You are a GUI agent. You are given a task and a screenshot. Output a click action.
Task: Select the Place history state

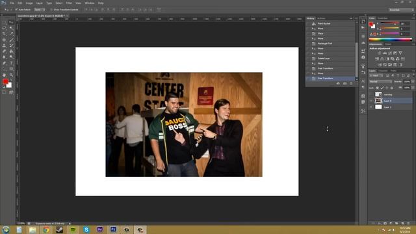coord(330,34)
